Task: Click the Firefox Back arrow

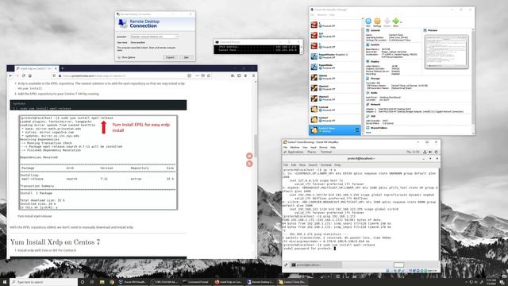Action: (x=10, y=76)
